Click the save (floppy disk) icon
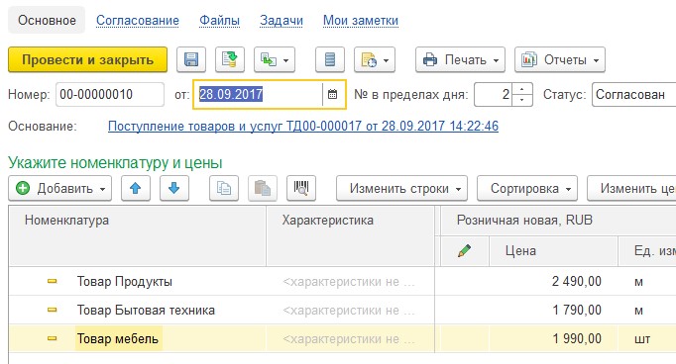Viewport: 676px width, 364px height. (191, 59)
